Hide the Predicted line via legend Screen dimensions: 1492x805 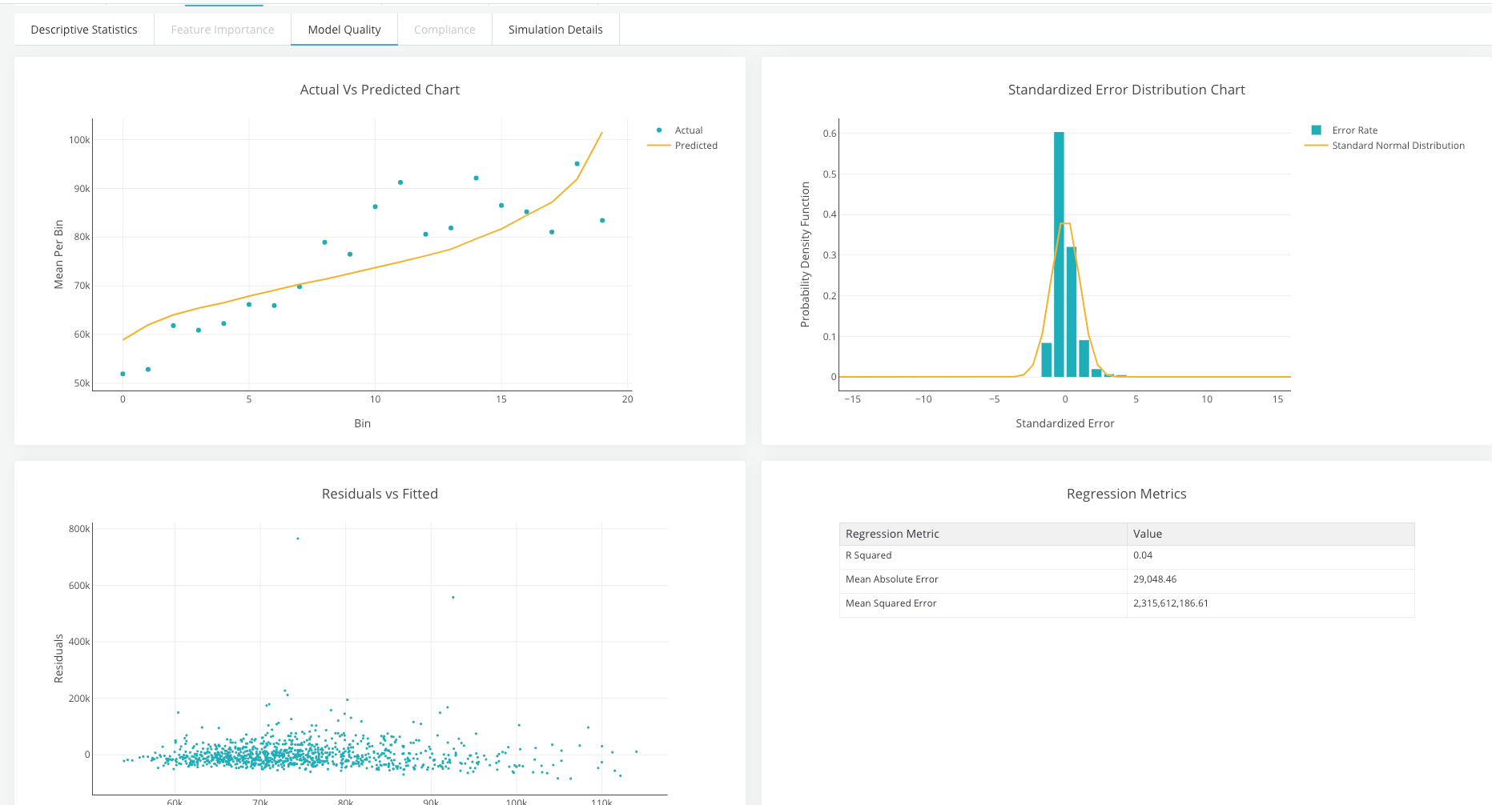695,146
